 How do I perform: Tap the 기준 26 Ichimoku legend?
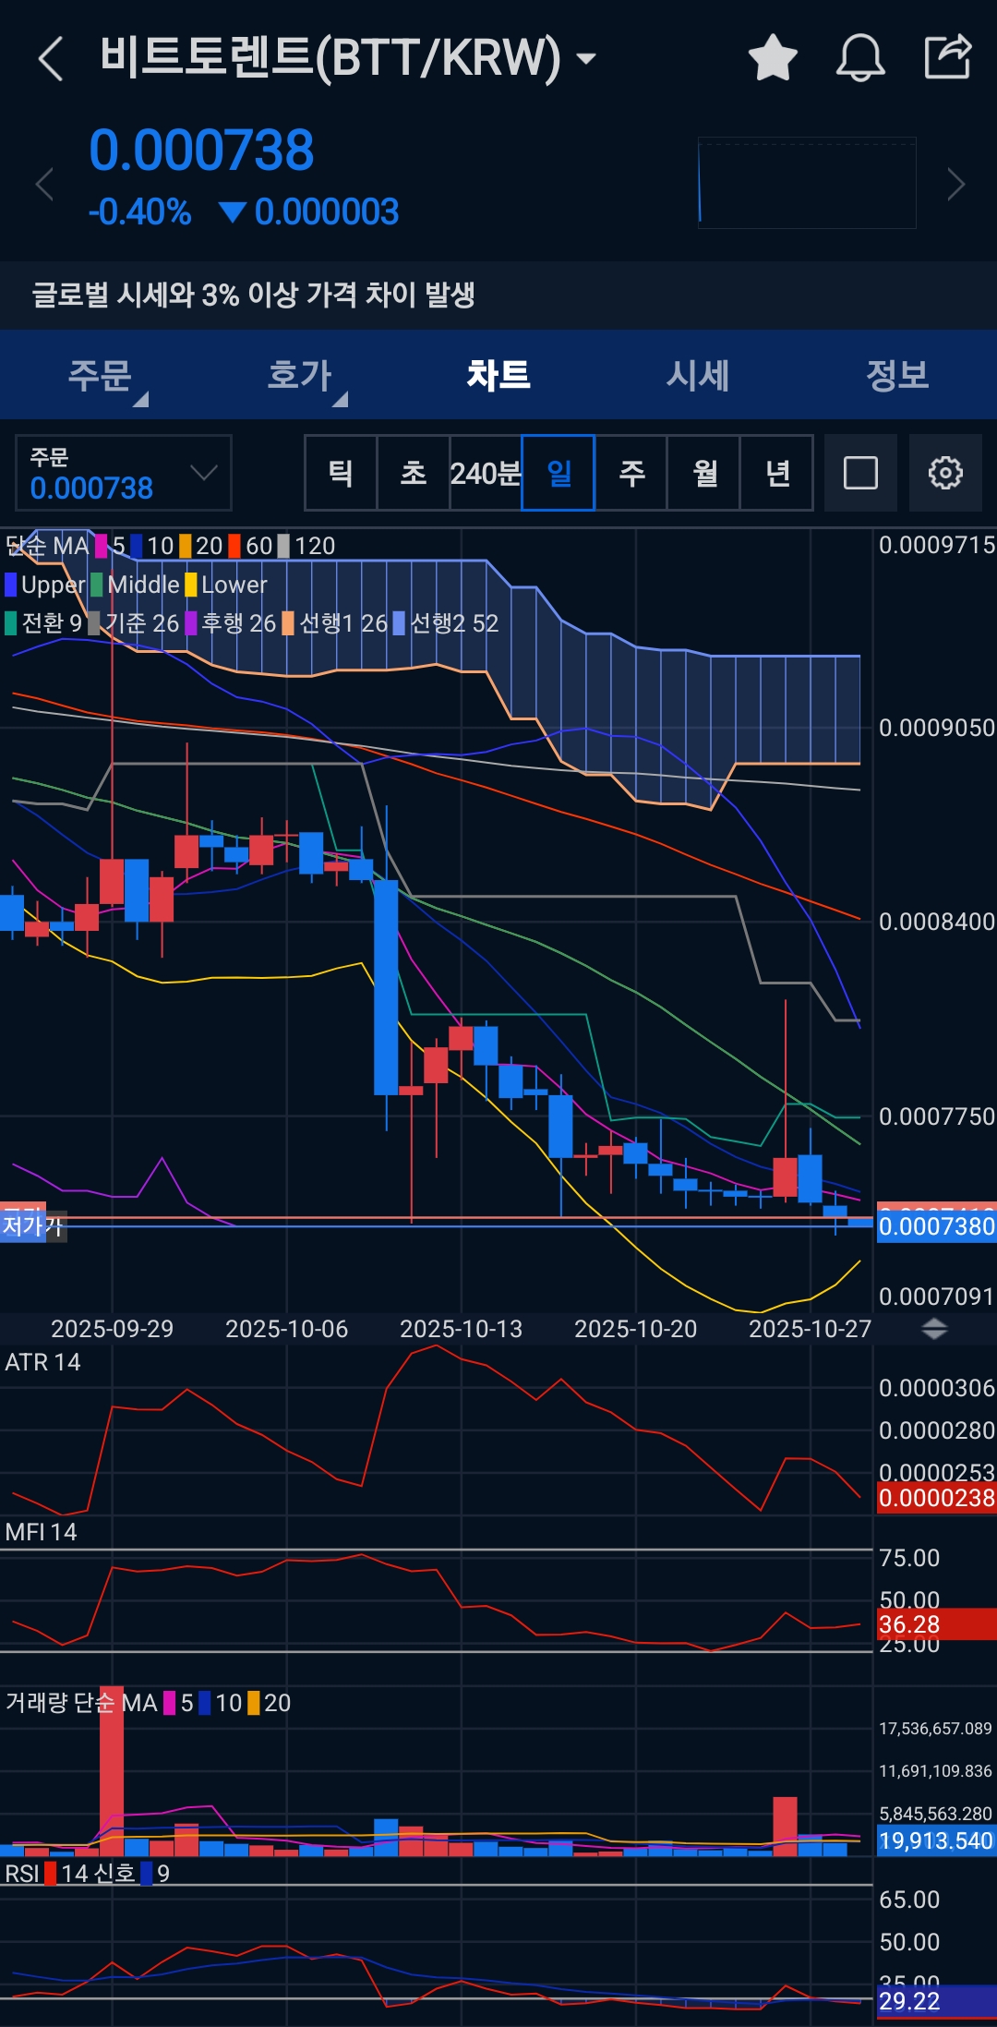[x=134, y=623]
